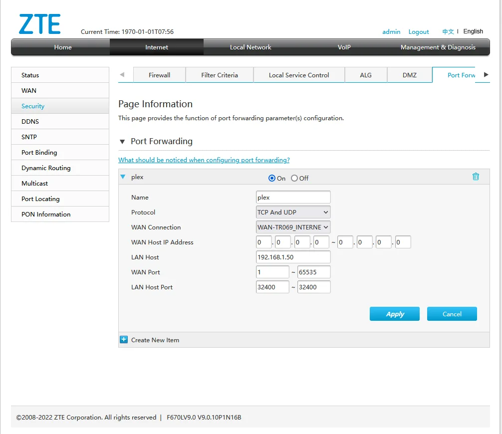Image resolution: width=502 pixels, height=434 pixels.
Task: Click the ZTE logo
Action: click(x=40, y=24)
